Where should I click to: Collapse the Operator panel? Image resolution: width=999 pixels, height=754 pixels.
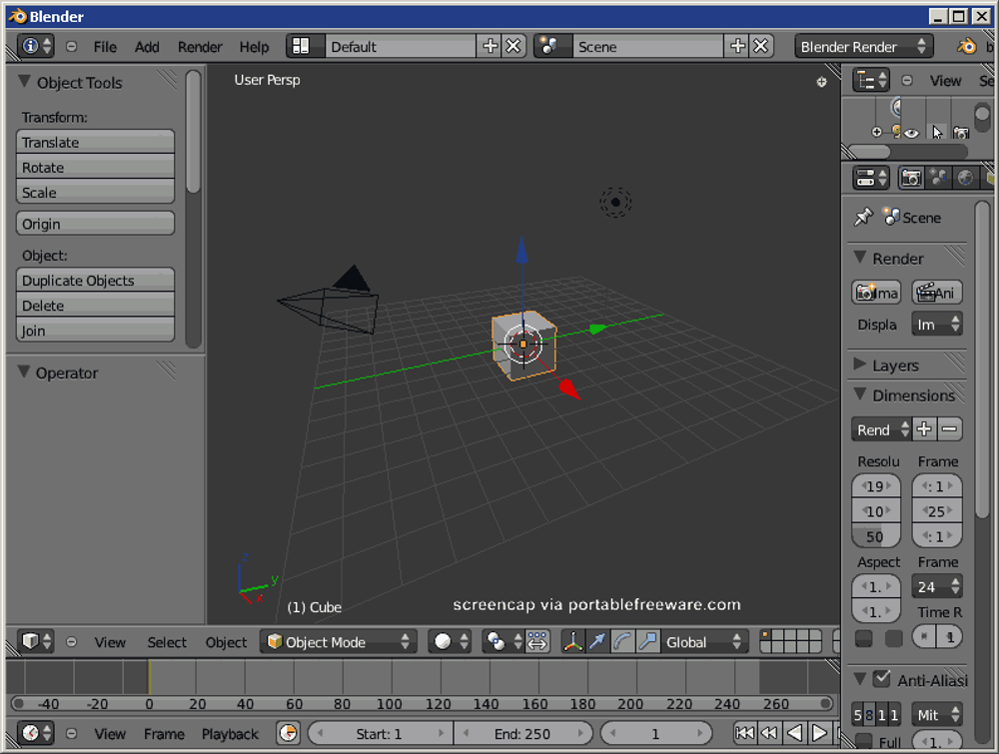(24, 372)
